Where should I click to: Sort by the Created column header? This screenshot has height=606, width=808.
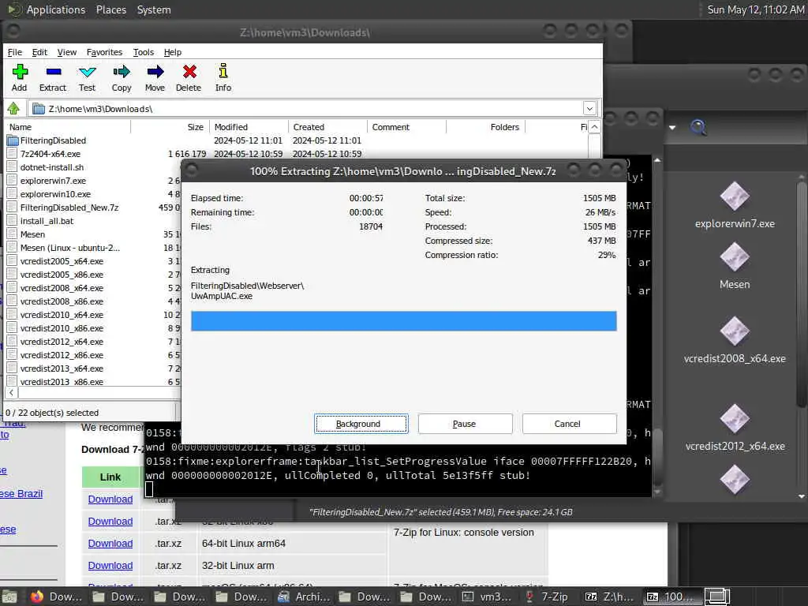[327, 127]
